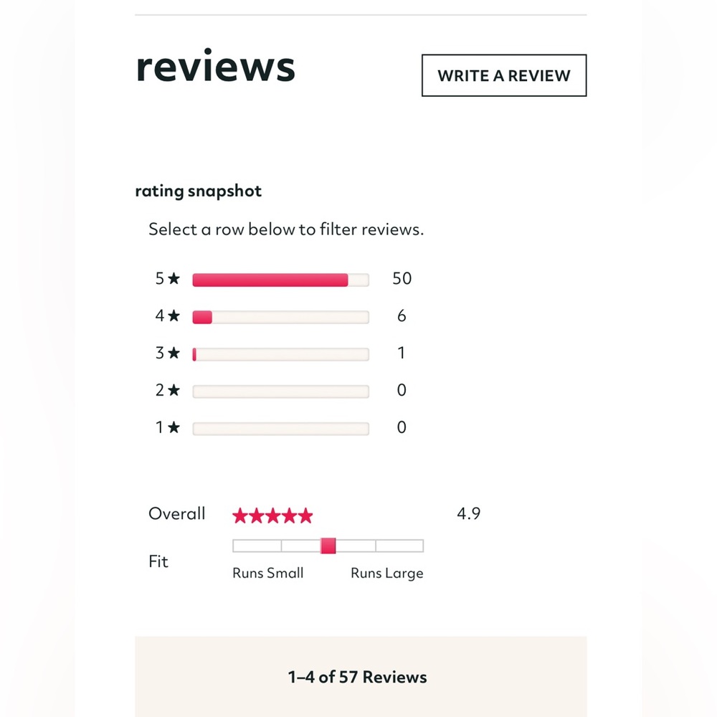This screenshot has height=717, width=717.
Task: Choose the empty 1-star rating bar
Action: [280, 429]
